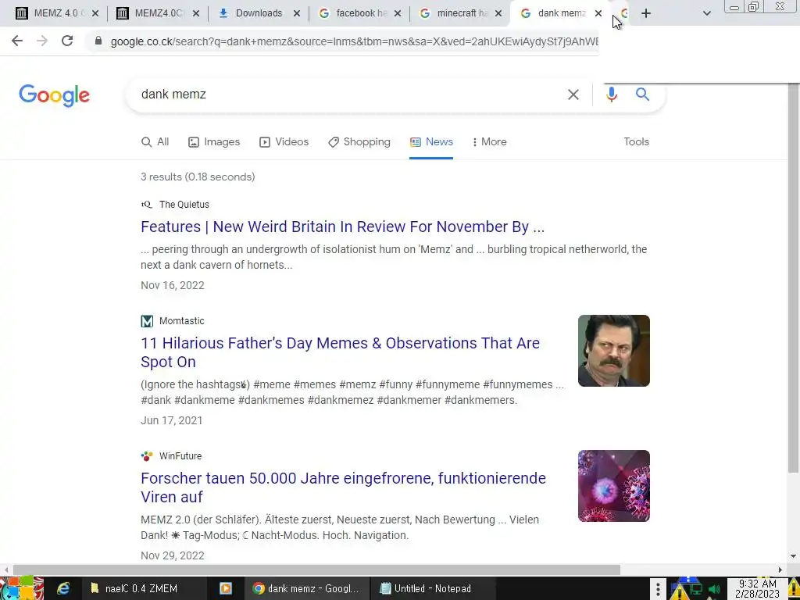This screenshot has width=800, height=600.
Task: Click the Jun 17, 2021 date text
Action: pyautogui.click(x=171, y=420)
